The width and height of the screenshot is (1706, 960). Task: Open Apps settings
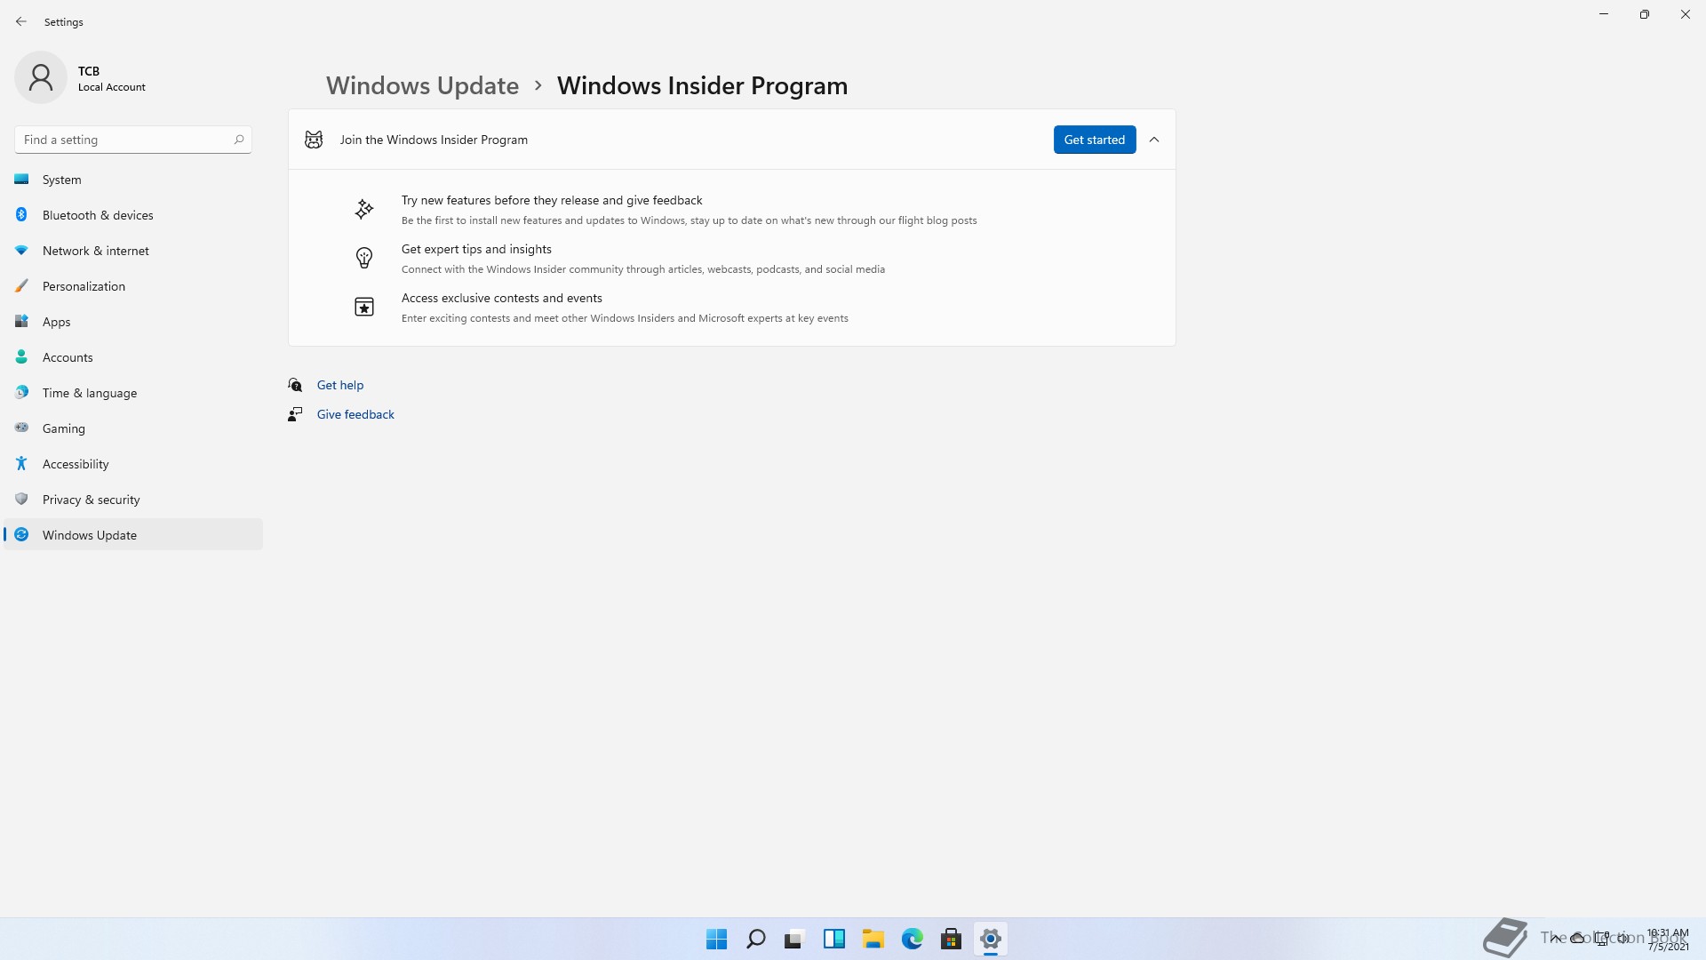click(133, 322)
